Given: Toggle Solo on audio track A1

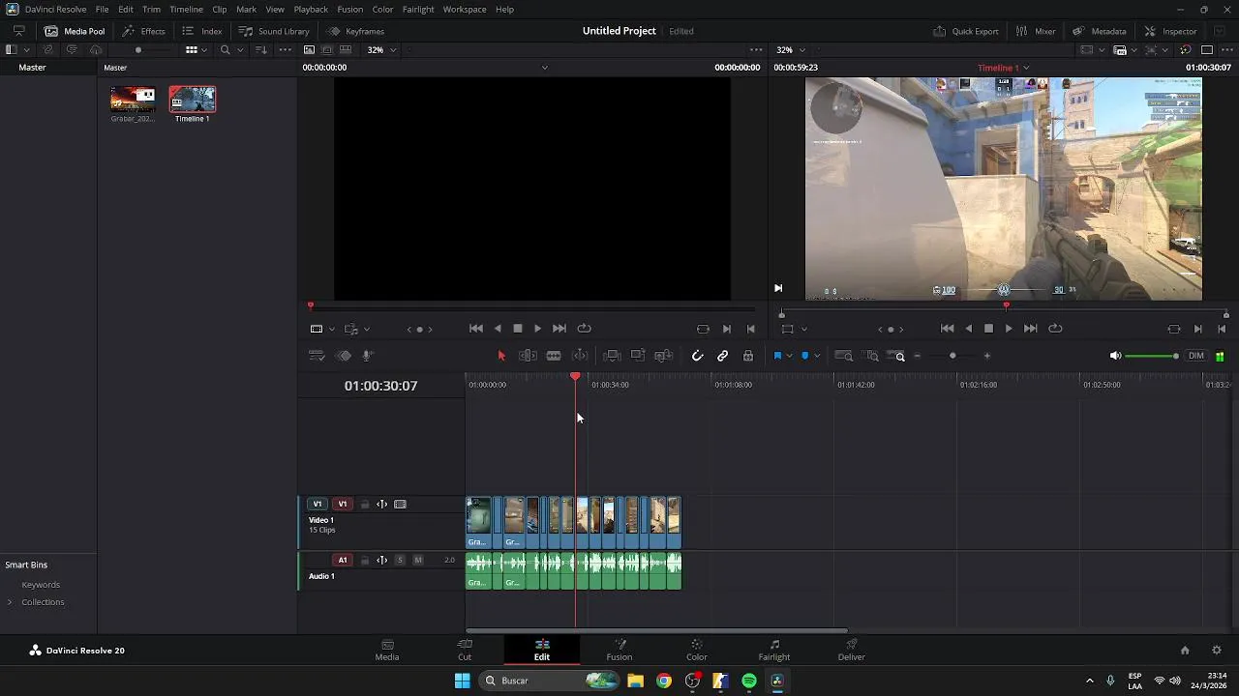Looking at the screenshot, I should coord(400,560).
